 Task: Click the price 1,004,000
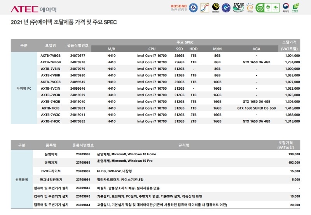pos(292,55)
